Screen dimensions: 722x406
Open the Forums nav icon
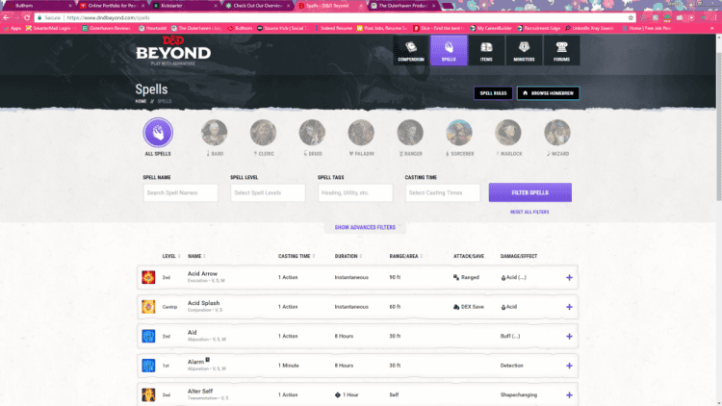tap(561, 50)
